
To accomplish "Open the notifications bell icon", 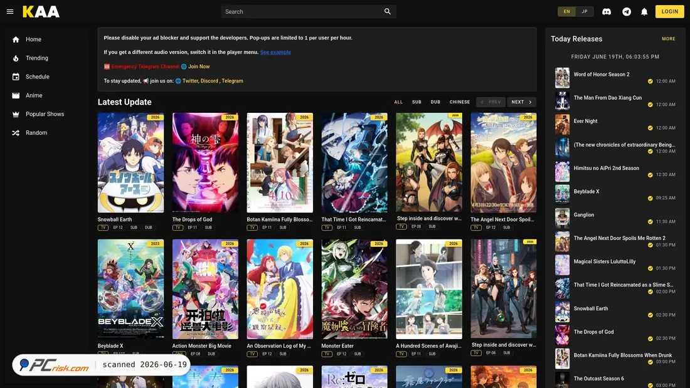I will (644, 12).
